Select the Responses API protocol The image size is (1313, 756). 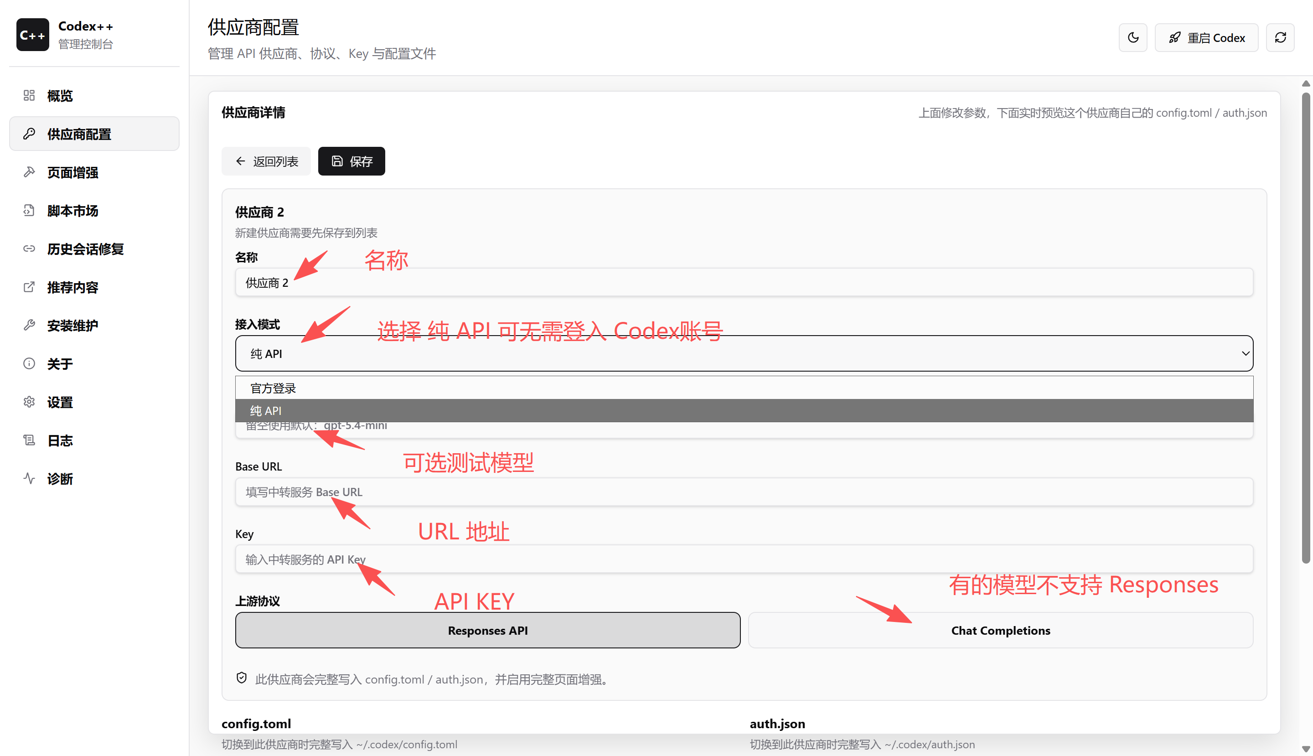487,630
